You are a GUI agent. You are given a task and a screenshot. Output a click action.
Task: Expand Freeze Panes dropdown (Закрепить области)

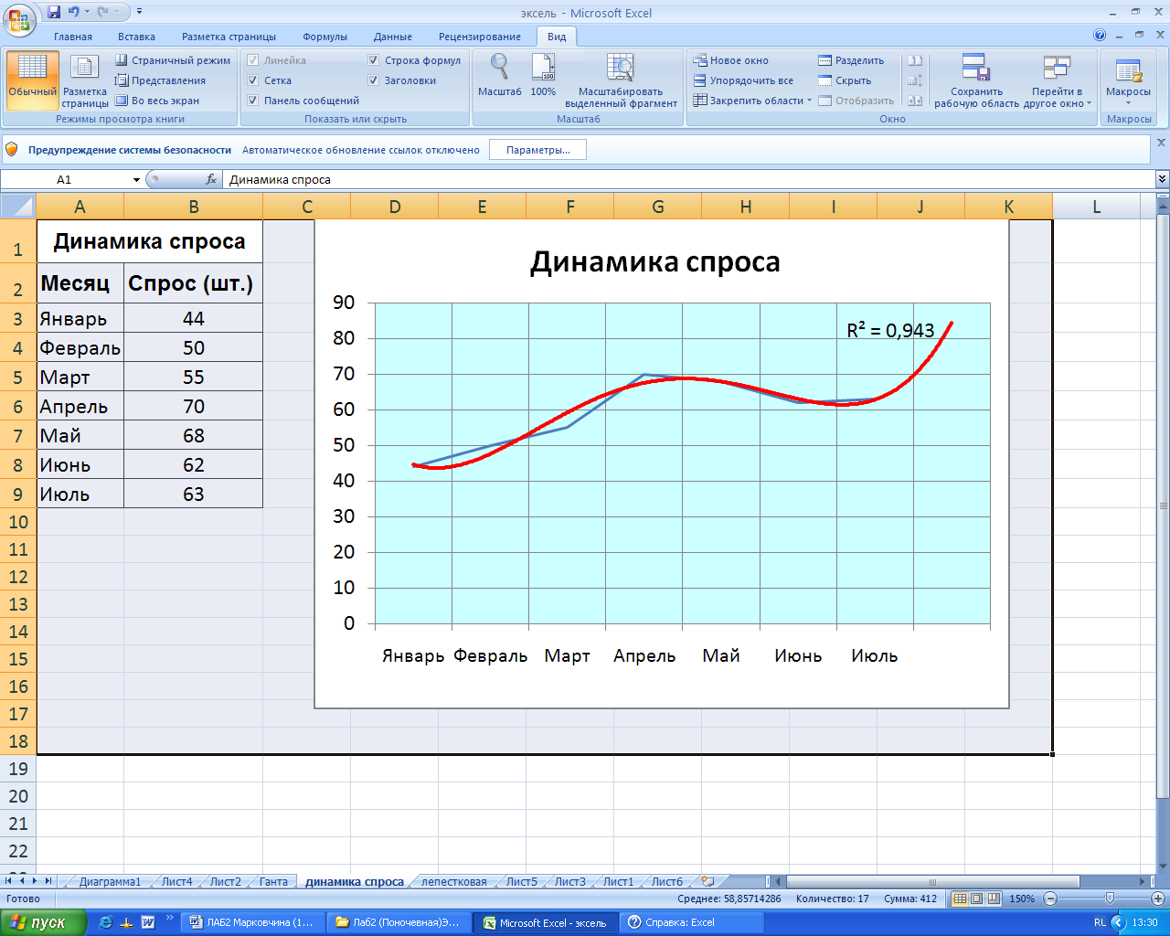click(x=809, y=101)
